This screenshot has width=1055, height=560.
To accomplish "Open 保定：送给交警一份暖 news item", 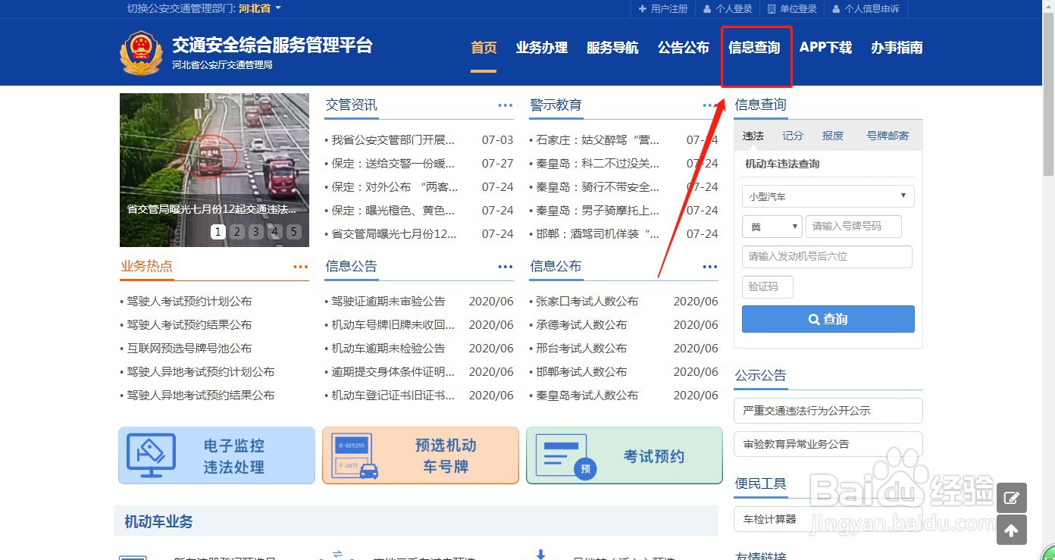I will [x=393, y=164].
